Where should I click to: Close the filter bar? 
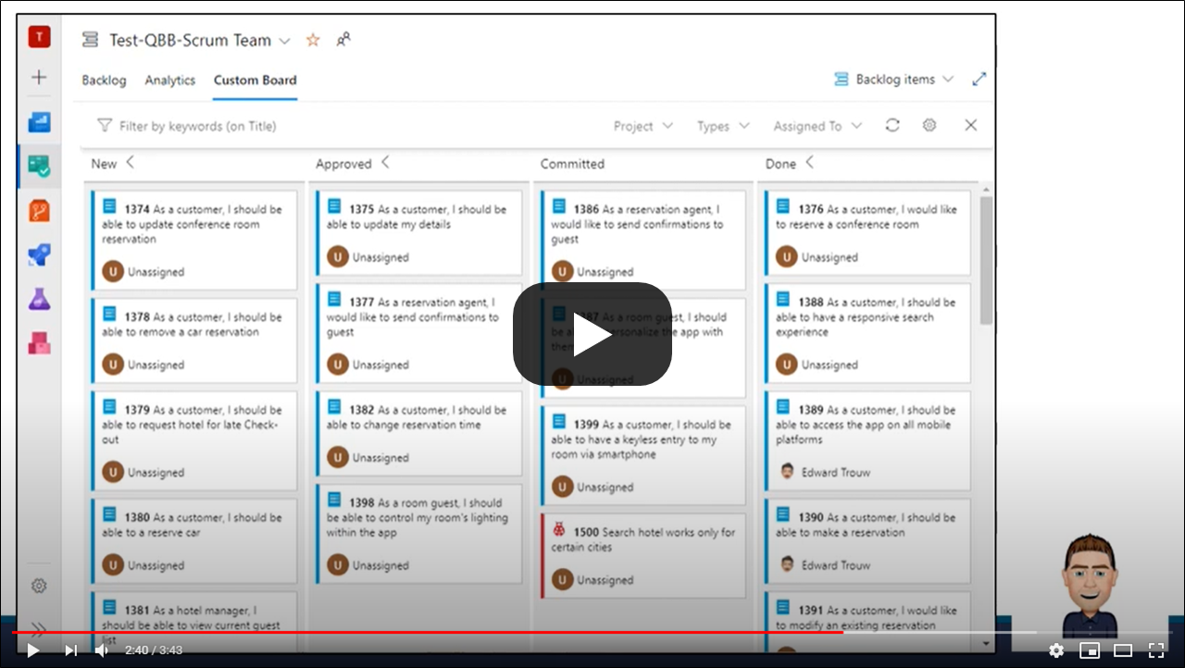point(970,125)
